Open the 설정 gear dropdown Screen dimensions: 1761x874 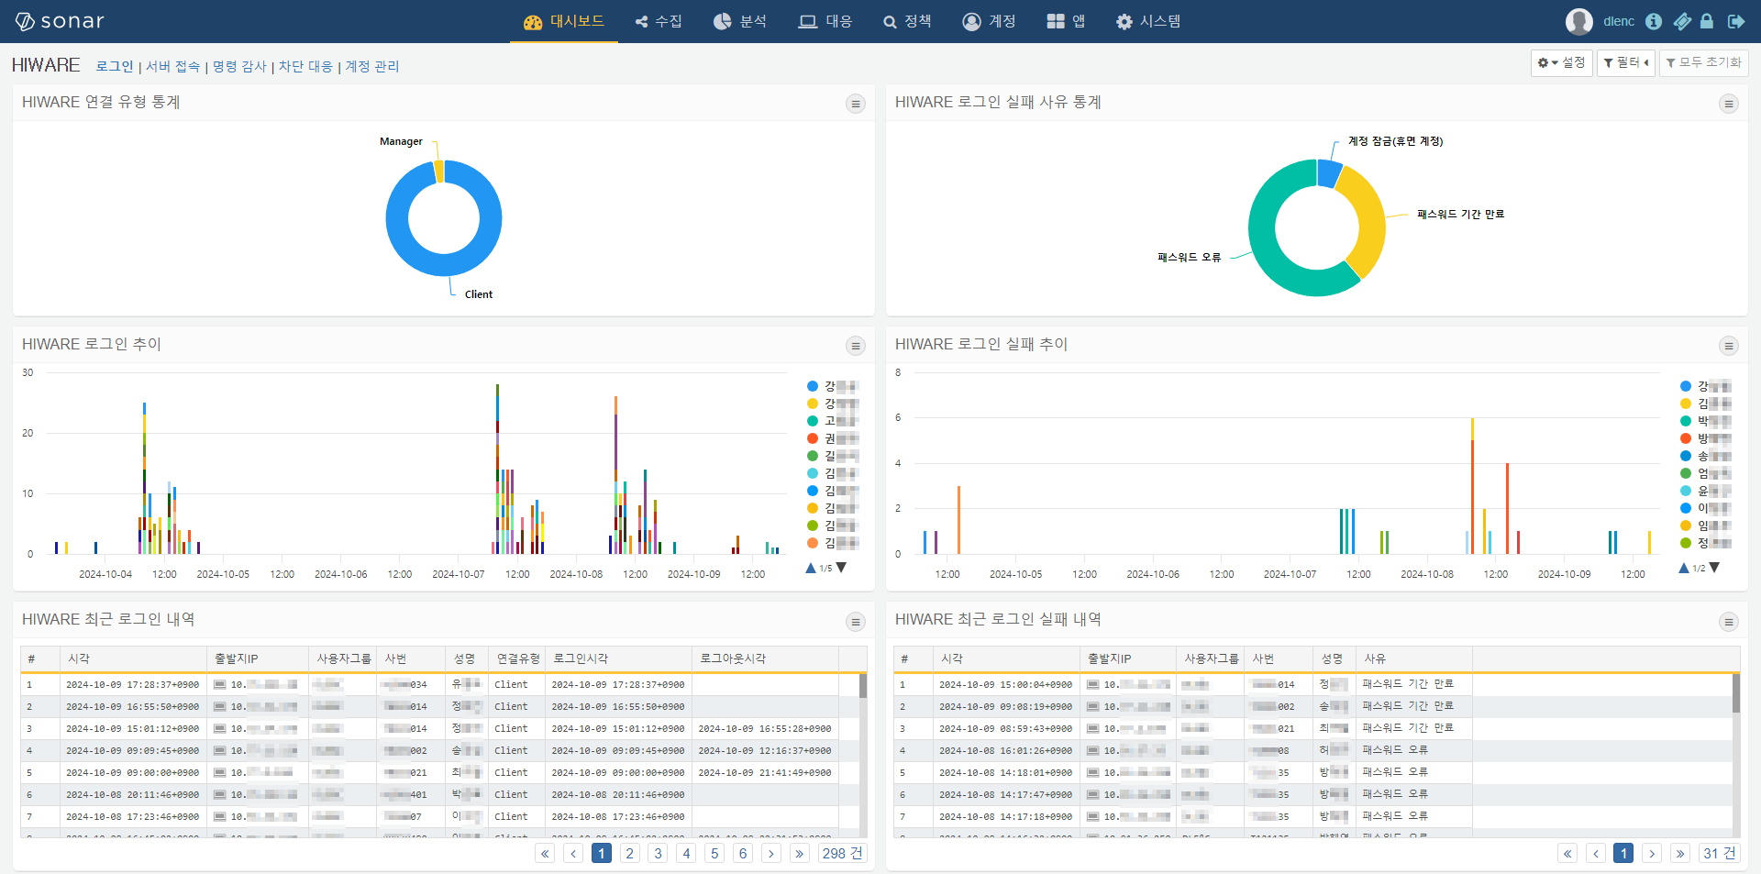[x=1561, y=62]
